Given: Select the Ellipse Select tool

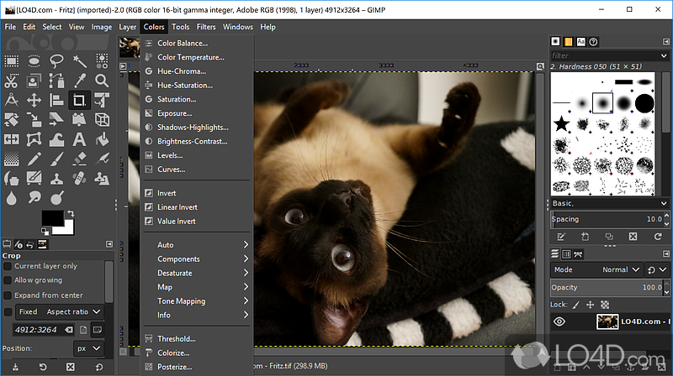Looking at the screenshot, I should point(34,60).
